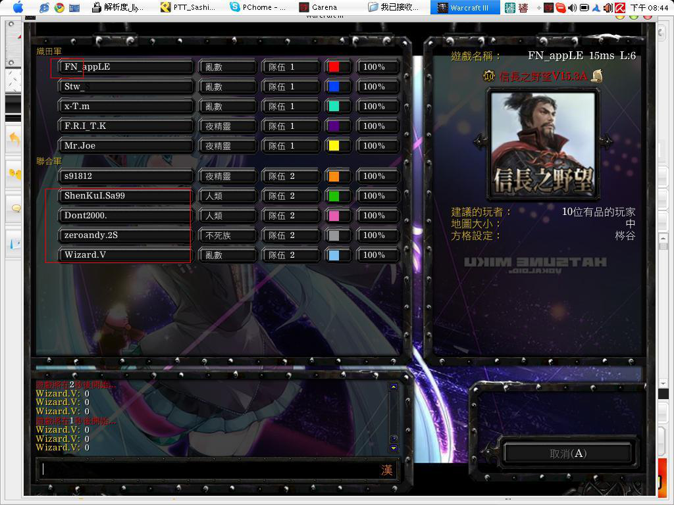Viewport: 674px width, 505px height.
Task: Open the Wizard.V player slot dropdown
Action: 126,255
